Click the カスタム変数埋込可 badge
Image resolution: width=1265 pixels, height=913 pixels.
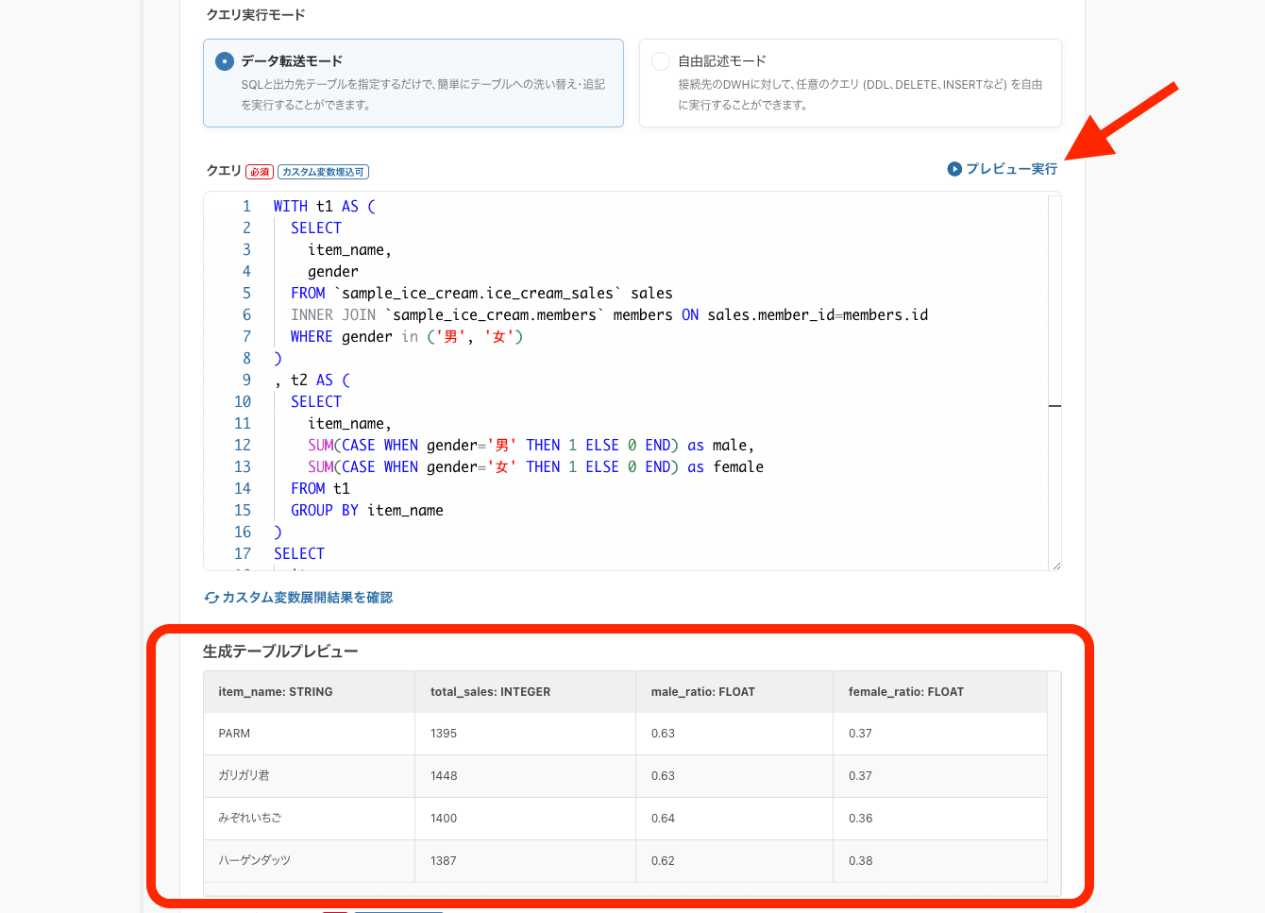pos(323,172)
